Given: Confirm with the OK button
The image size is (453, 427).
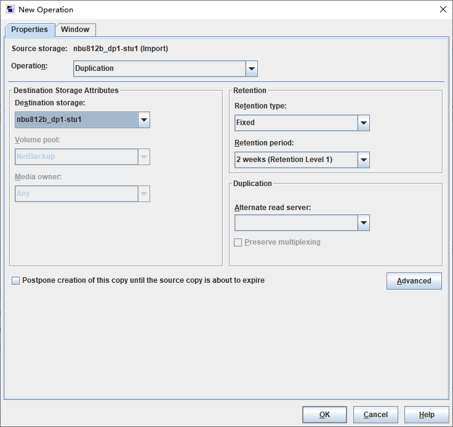Looking at the screenshot, I should tap(324, 415).
